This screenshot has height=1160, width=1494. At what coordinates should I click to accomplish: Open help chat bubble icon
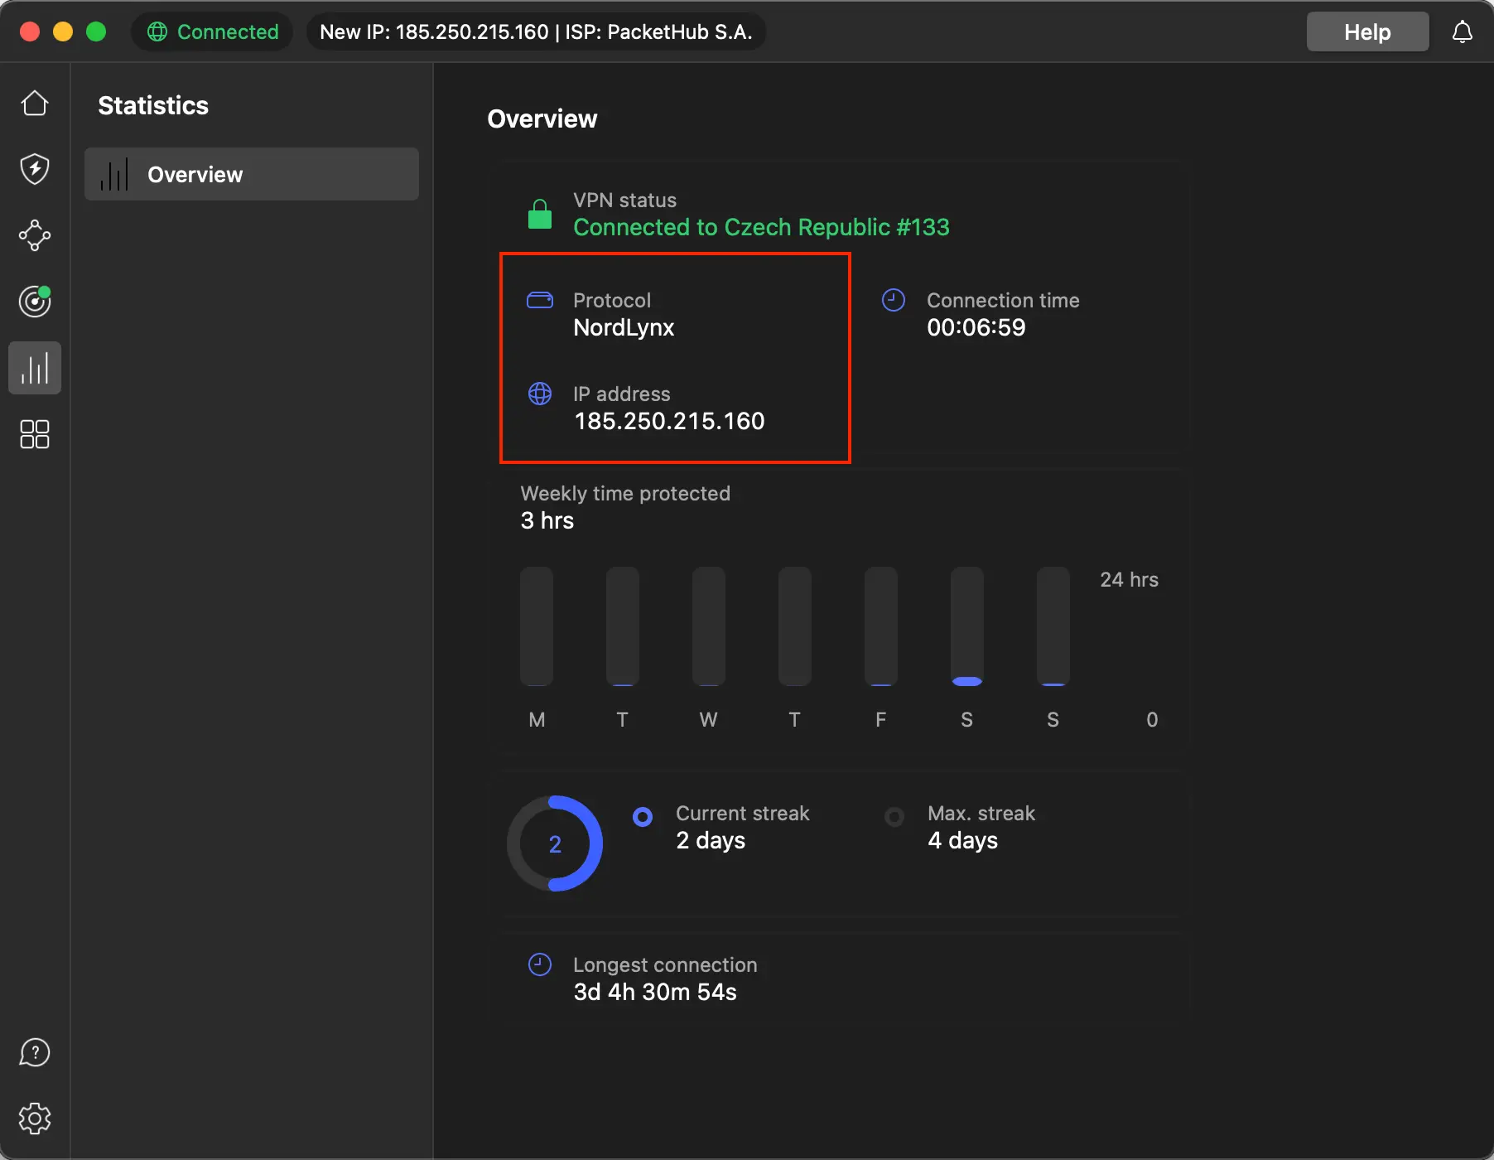point(35,1053)
